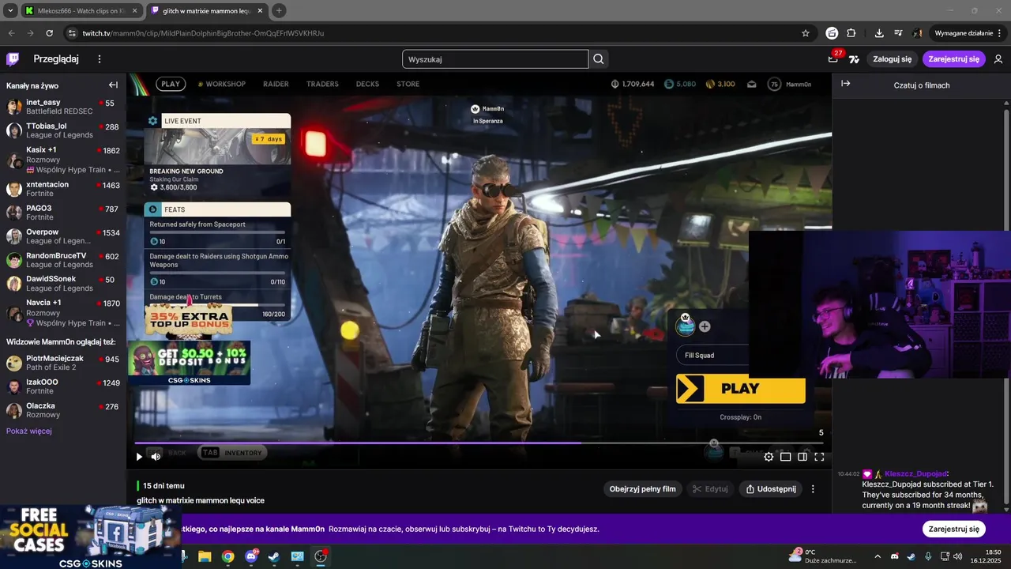This screenshot has height=569, width=1011.
Task: Mute the clip volume speaker icon
Action: tap(156, 456)
